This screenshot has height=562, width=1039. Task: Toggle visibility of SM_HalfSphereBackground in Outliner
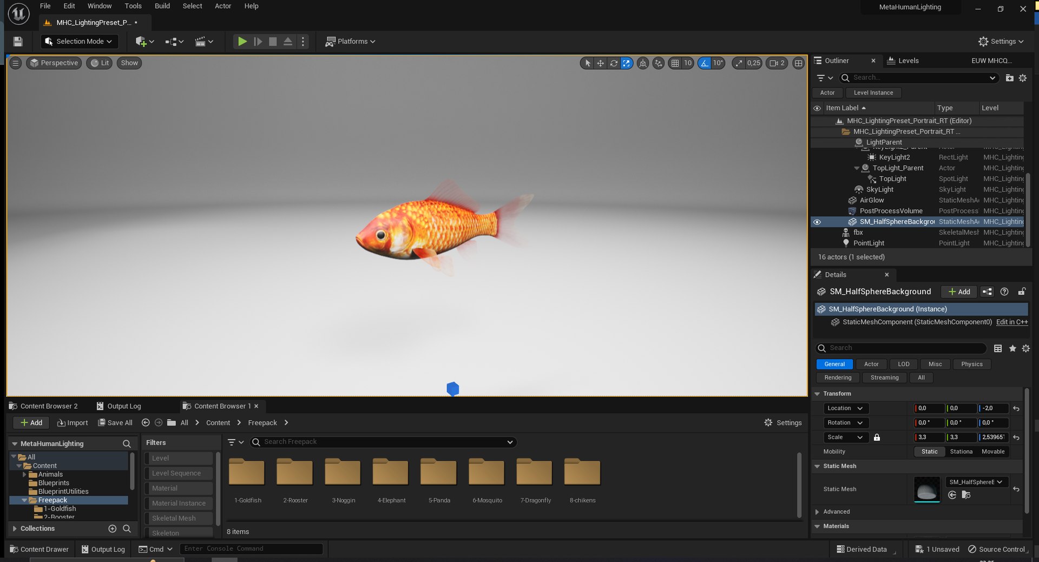[817, 222]
